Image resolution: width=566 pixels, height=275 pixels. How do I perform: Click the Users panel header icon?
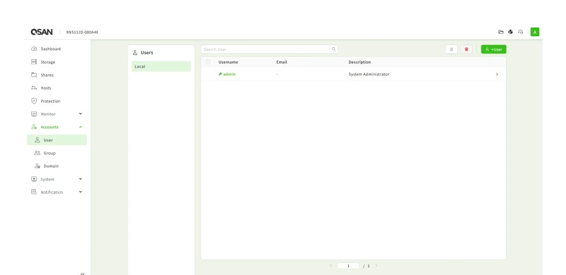[x=135, y=52]
